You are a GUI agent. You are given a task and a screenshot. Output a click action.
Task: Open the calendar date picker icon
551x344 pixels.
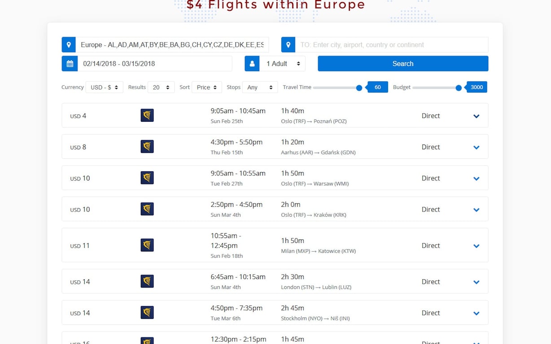(70, 63)
